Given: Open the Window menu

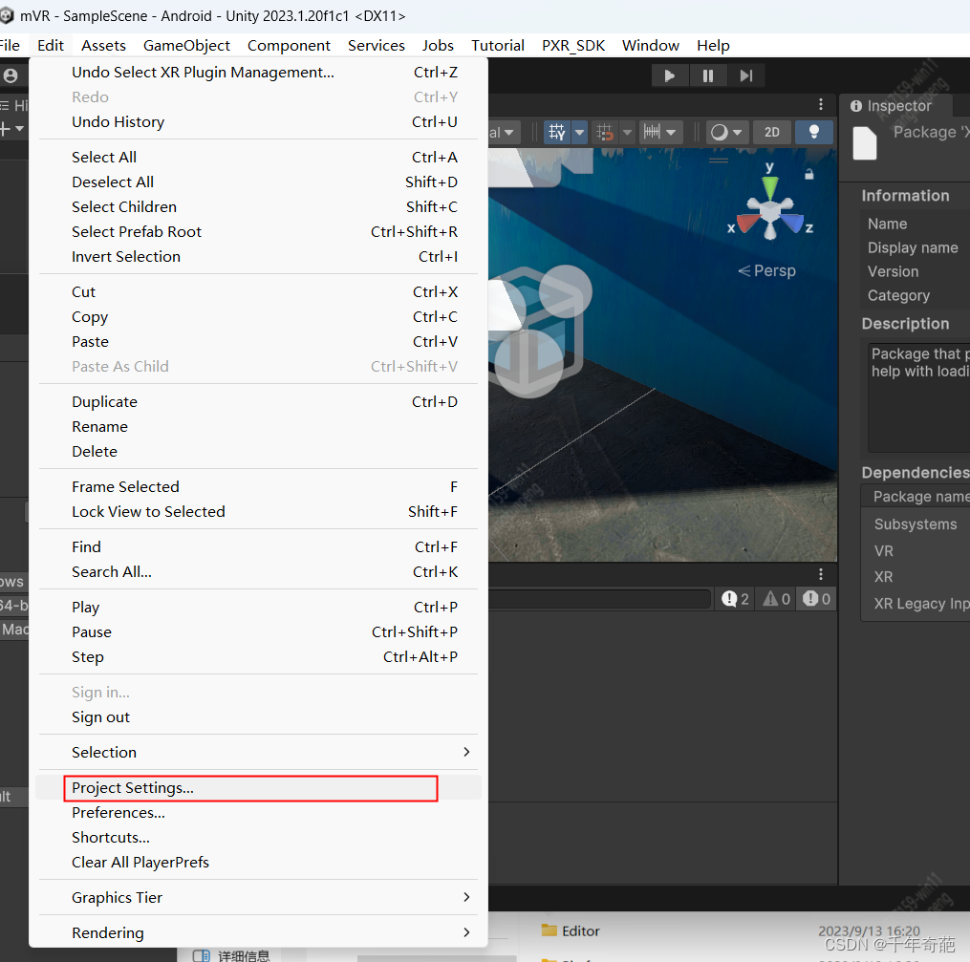Looking at the screenshot, I should (650, 46).
